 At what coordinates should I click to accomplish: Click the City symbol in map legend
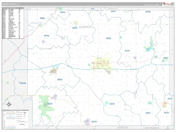pos(25,112)
